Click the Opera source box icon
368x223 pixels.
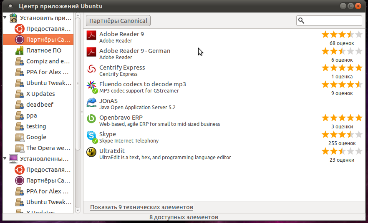20,148
